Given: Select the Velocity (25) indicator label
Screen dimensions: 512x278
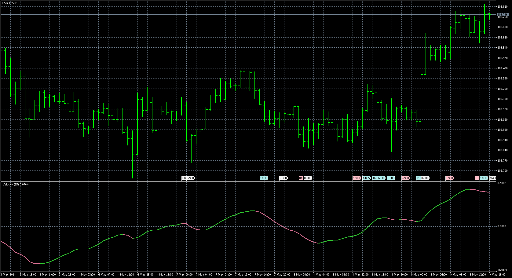Looking at the screenshot, I should (15, 185).
